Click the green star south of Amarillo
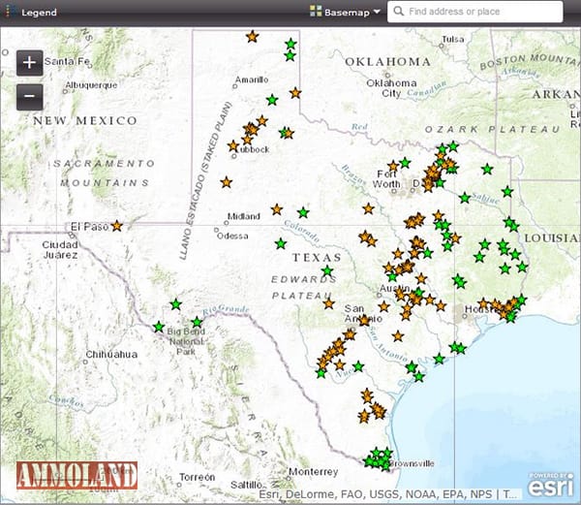The height and width of the screenshot is (505, 581). click(x=271, y=100)
